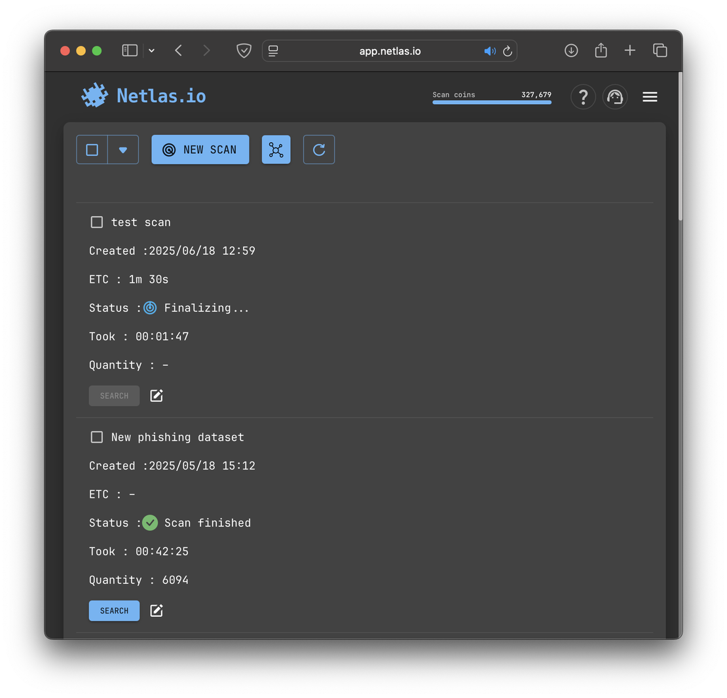The width and height of the screenshot is (727, 698).
Task: Open the support headset icon
Action: coord(614,97)
